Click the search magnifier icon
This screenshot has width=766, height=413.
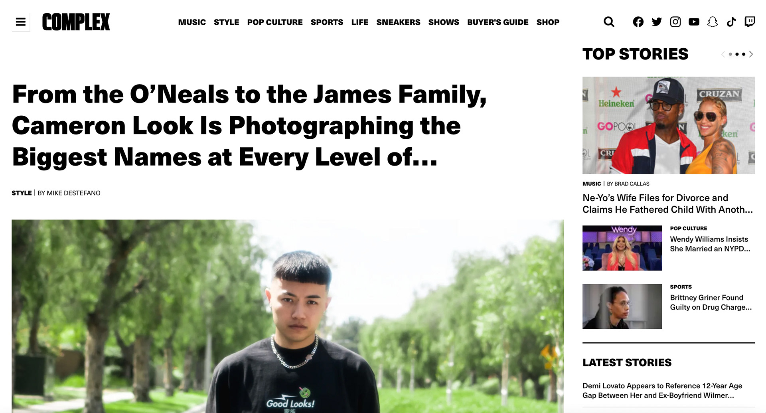(609, 22)
